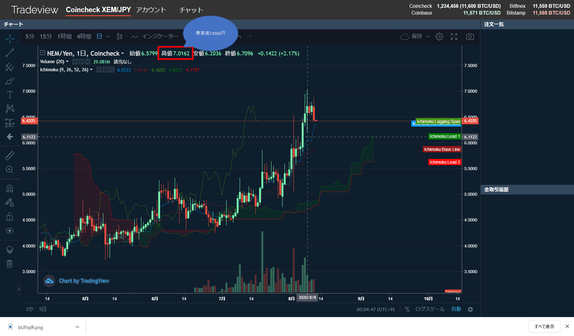Switch to 1時間 timeframe
This screenshot has width=574, height=336.
pyautogui.click(x=65, y=36)
